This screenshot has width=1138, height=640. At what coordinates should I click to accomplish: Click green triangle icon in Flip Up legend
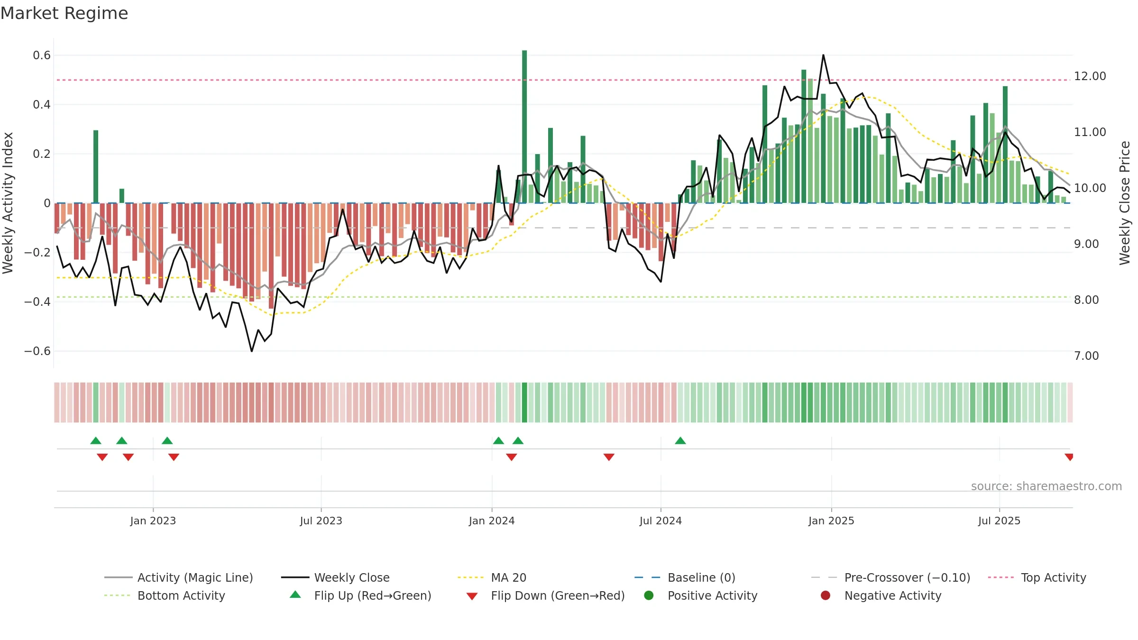(x=295, y=594)
